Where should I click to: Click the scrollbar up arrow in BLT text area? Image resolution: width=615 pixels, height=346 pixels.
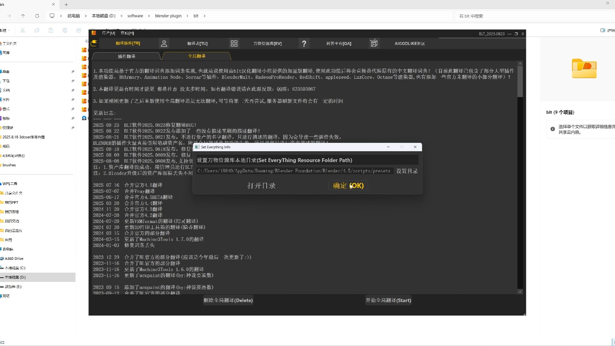[x=520, y=63]
